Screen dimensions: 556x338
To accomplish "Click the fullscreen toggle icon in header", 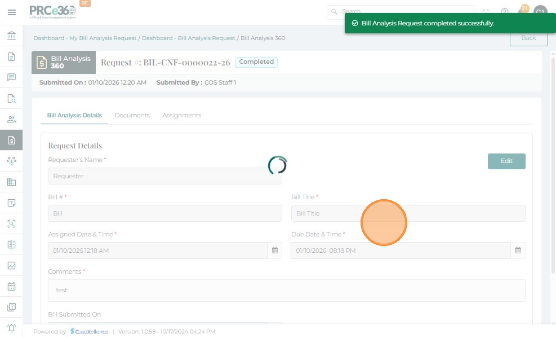I will pyautogui.click(x=486, y=11).
